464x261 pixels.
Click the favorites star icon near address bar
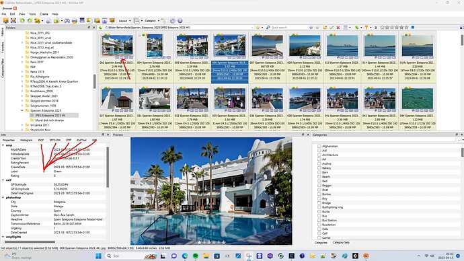coord(258,27)
